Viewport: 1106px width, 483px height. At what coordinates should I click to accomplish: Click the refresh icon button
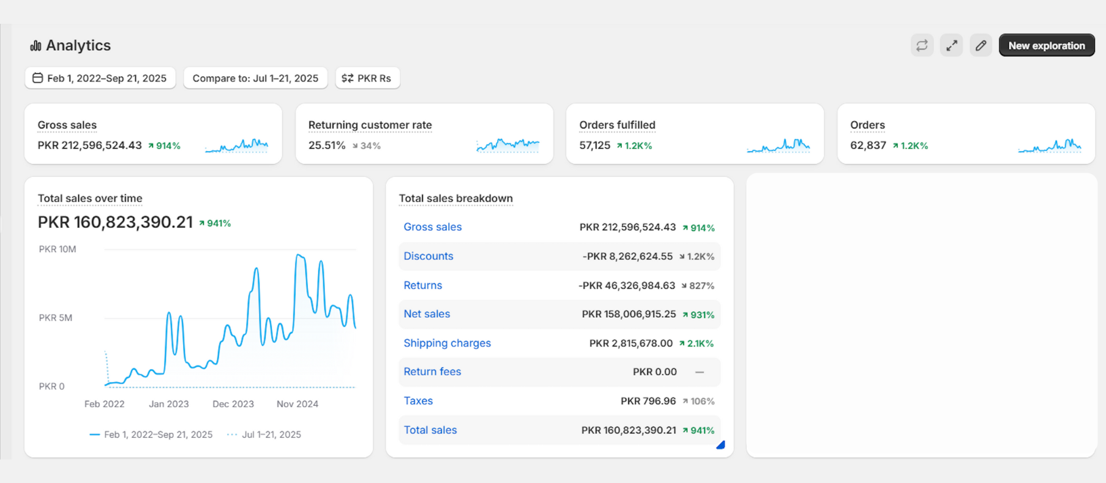922,45
